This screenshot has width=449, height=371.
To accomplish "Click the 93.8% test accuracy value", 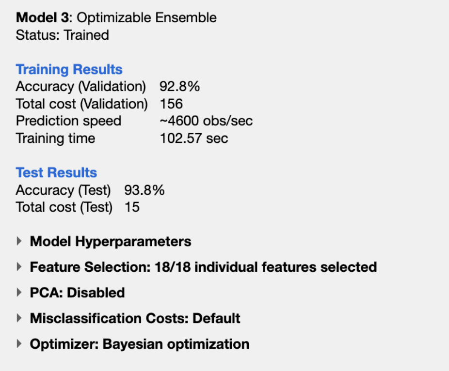I will click(144, 190).
